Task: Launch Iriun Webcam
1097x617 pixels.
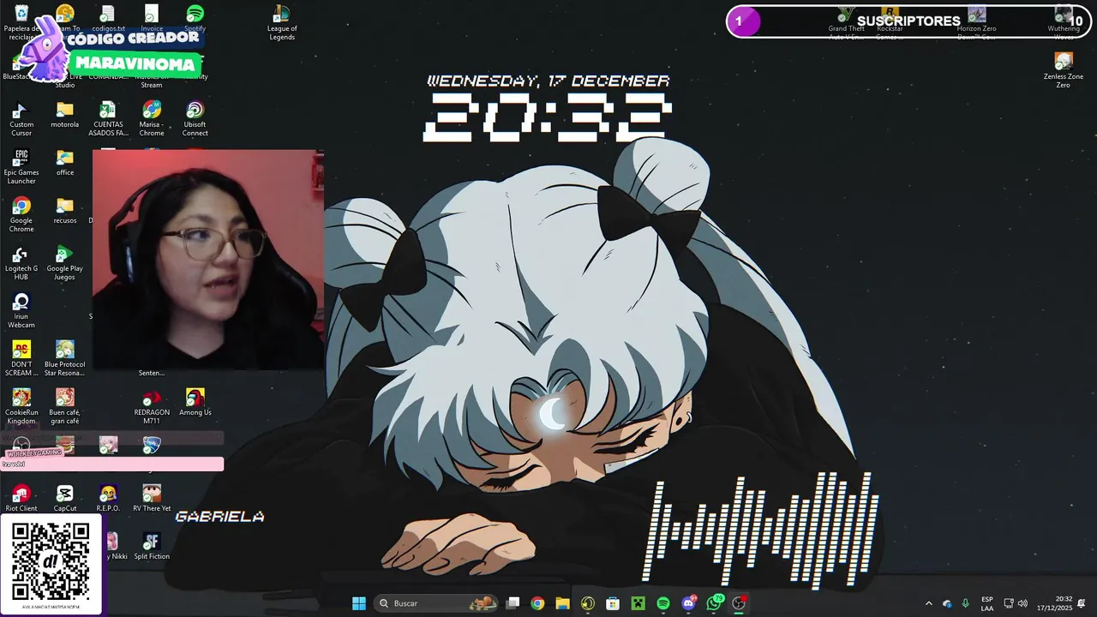Action: click(21, 311)
